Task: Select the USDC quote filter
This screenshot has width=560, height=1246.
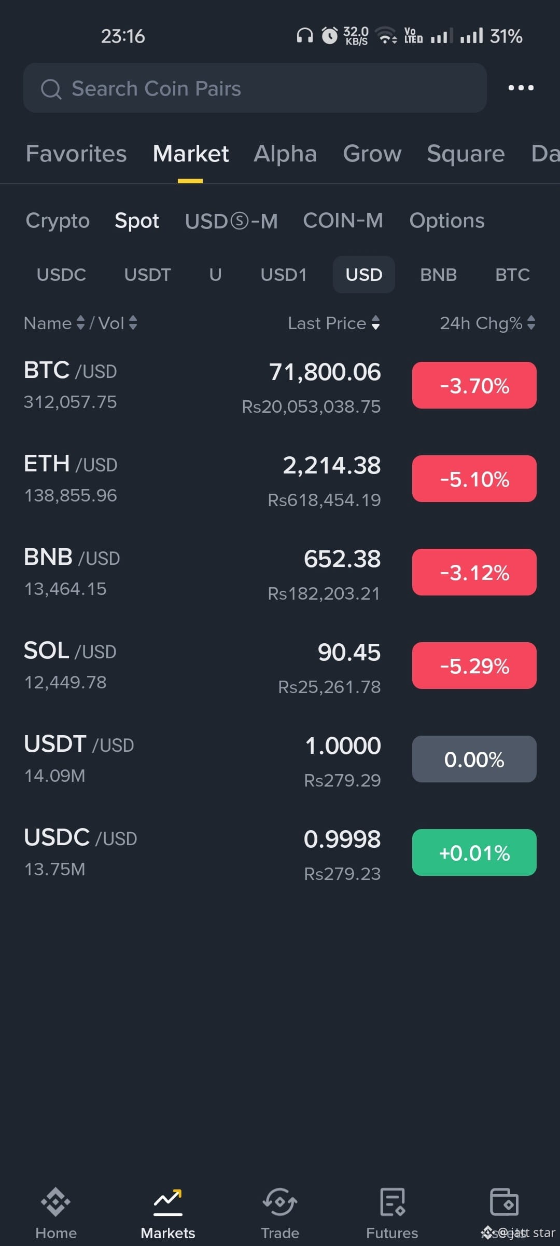Action: [x=61, y=275]
